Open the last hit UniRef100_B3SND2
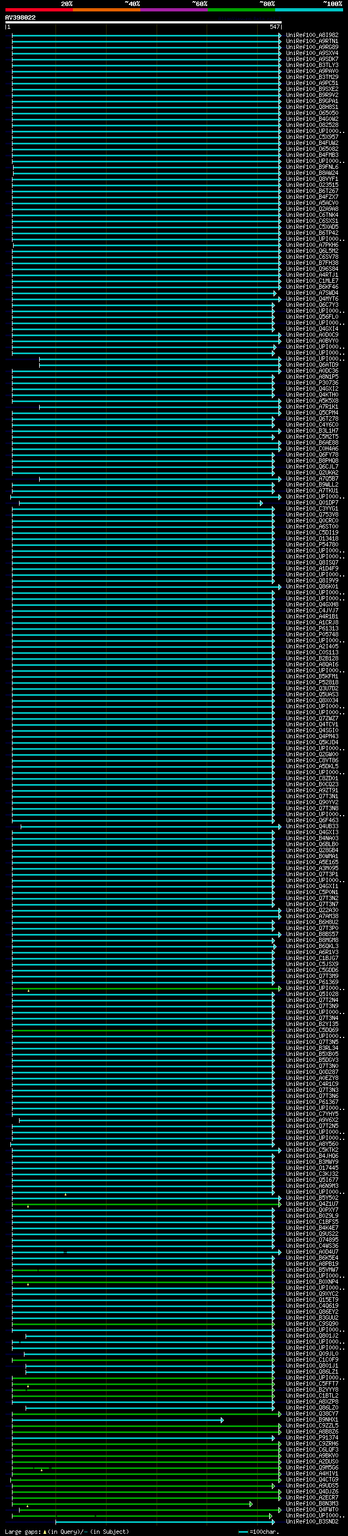The width and height of the screenshot is (348, 1536). [312, 1522]
